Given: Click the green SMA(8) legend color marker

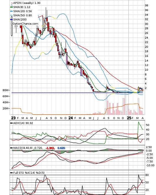Looking at the screenshot, I should [11, 7].
